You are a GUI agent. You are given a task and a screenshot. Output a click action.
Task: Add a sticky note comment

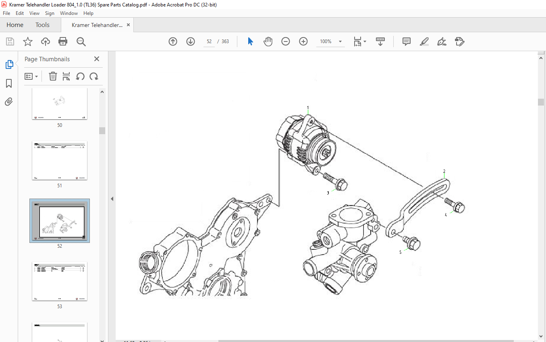pyautogui.click(x=407, y=41)
